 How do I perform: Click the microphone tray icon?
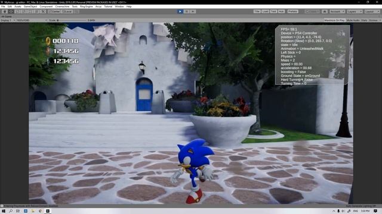[338, 211]
